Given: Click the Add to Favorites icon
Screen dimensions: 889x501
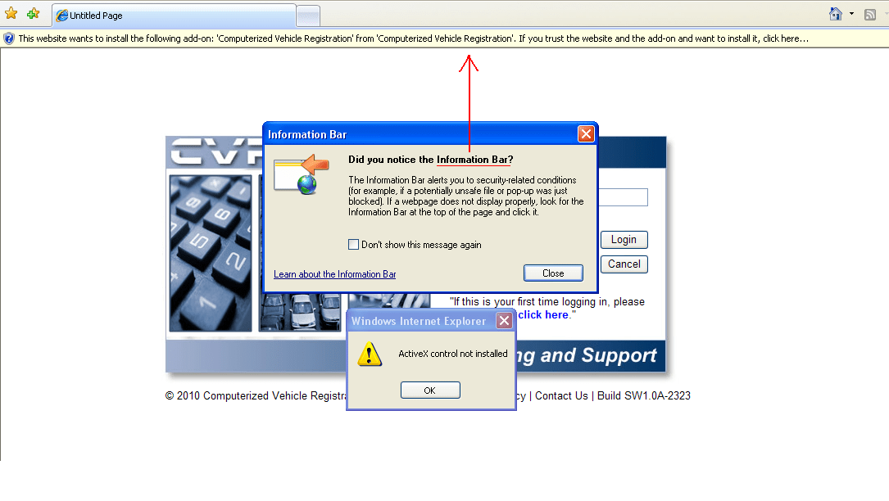Looking at the screenshot, I should pyautogui.click(x=33, y=13).
